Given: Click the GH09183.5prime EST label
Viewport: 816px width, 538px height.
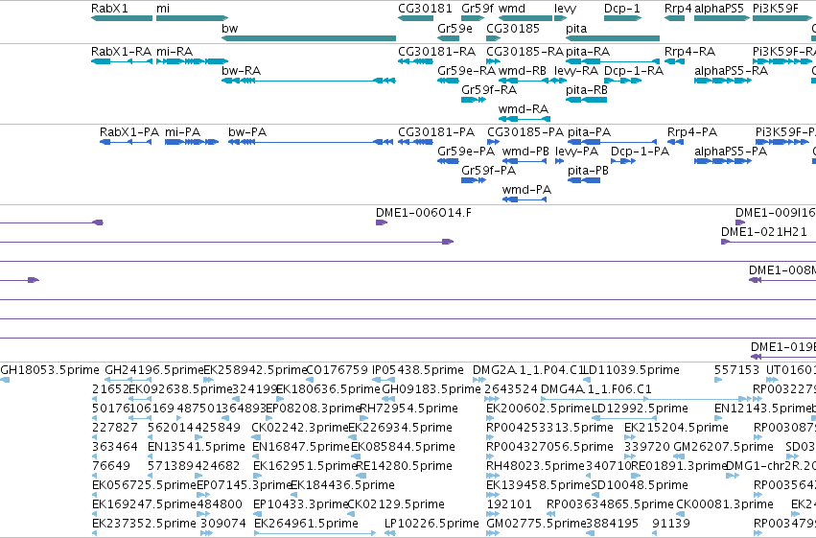Looking at the screenshot, I should [431, 389].
